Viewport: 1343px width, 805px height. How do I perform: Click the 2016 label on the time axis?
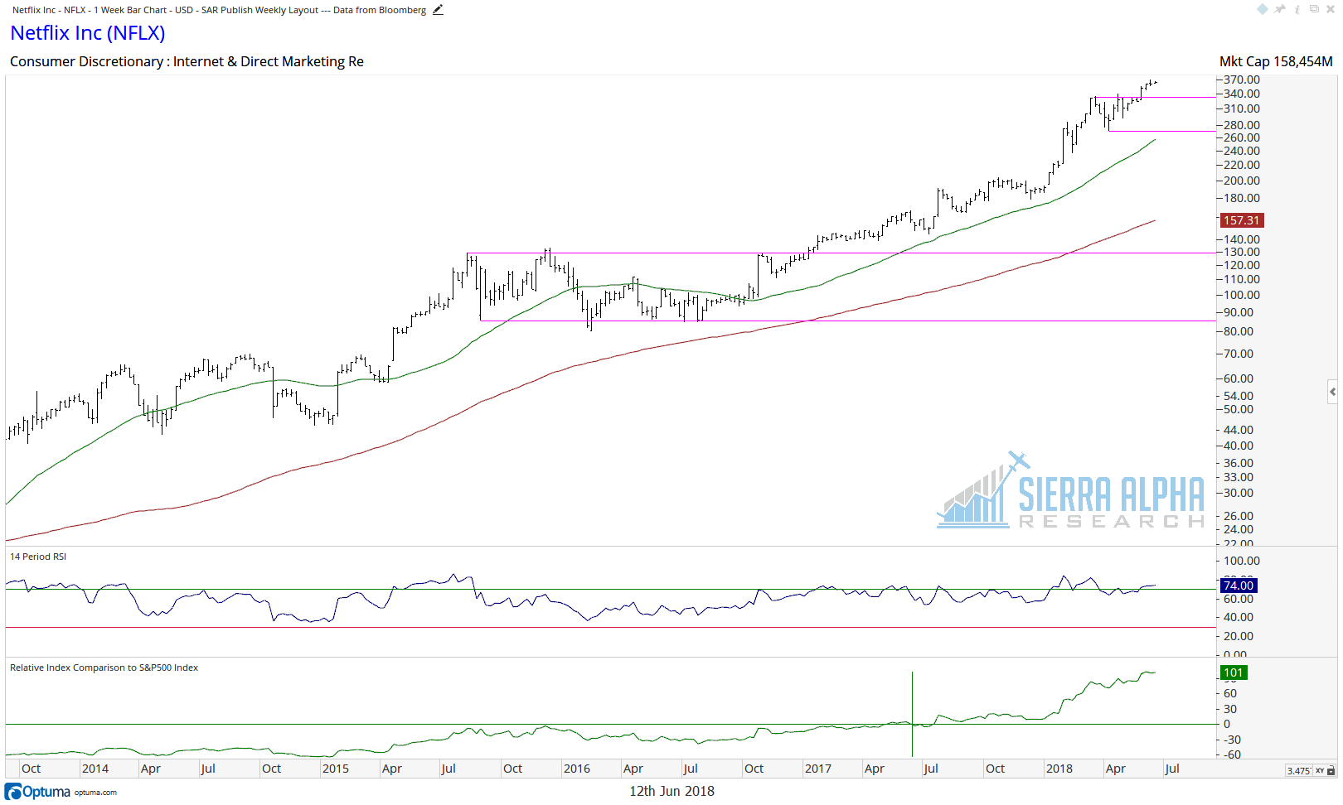pyautogui.click(x=577, y=769)
